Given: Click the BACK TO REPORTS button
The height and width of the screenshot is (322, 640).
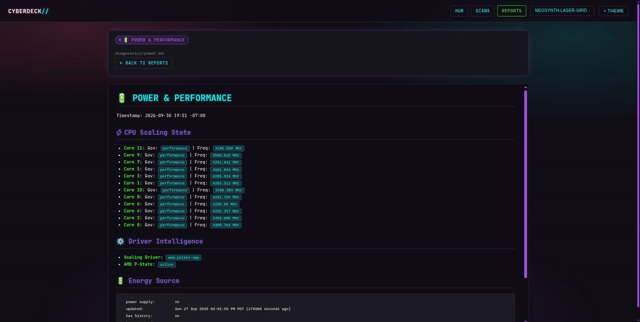Looking at the screenshot, I should 144,63.
